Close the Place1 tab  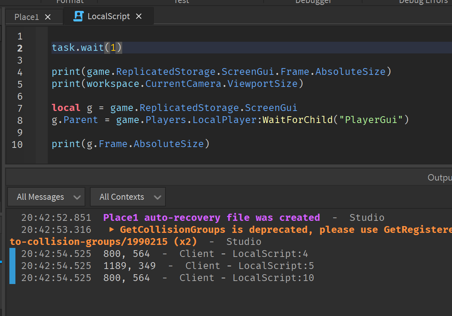pos(48,17)
